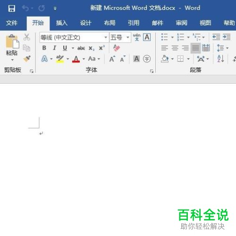236x236 pixels.
Task: Switch to the 视图 tab
Action: click(205, 23)
